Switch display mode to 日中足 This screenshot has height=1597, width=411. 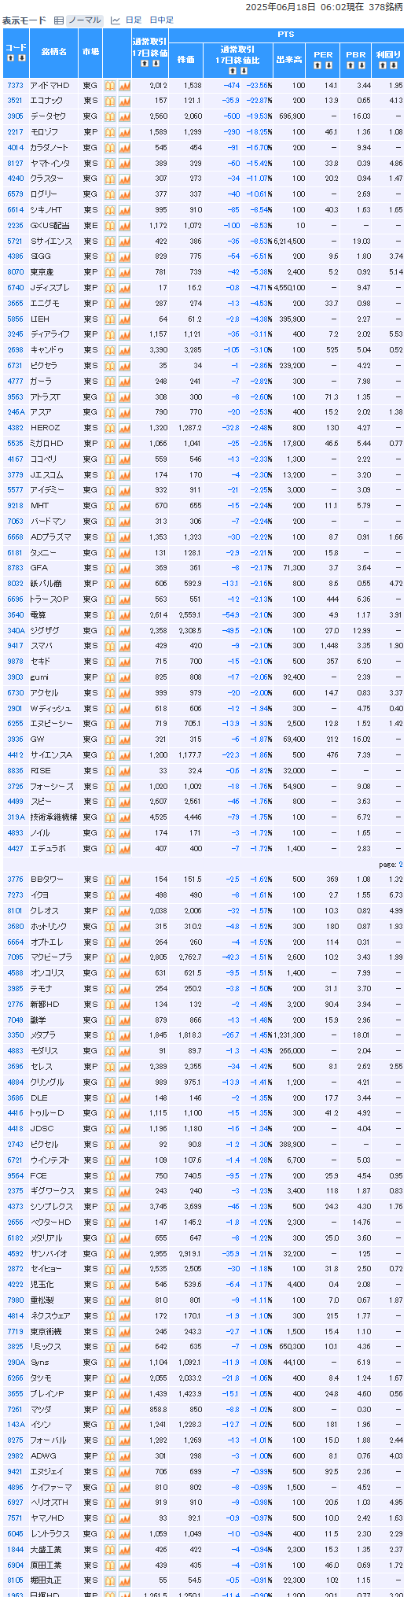(x=161, y=20)
